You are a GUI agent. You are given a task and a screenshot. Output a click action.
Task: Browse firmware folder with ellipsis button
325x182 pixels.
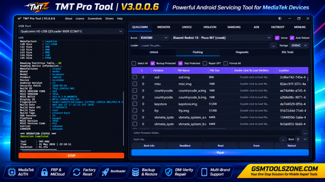point(305,133)
